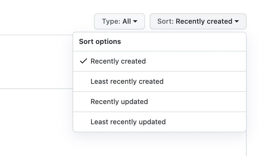The height and width of the screenshot is (156, 264).
Task: Click "Recently created" text in the Sort button
Action: [204, 21]
